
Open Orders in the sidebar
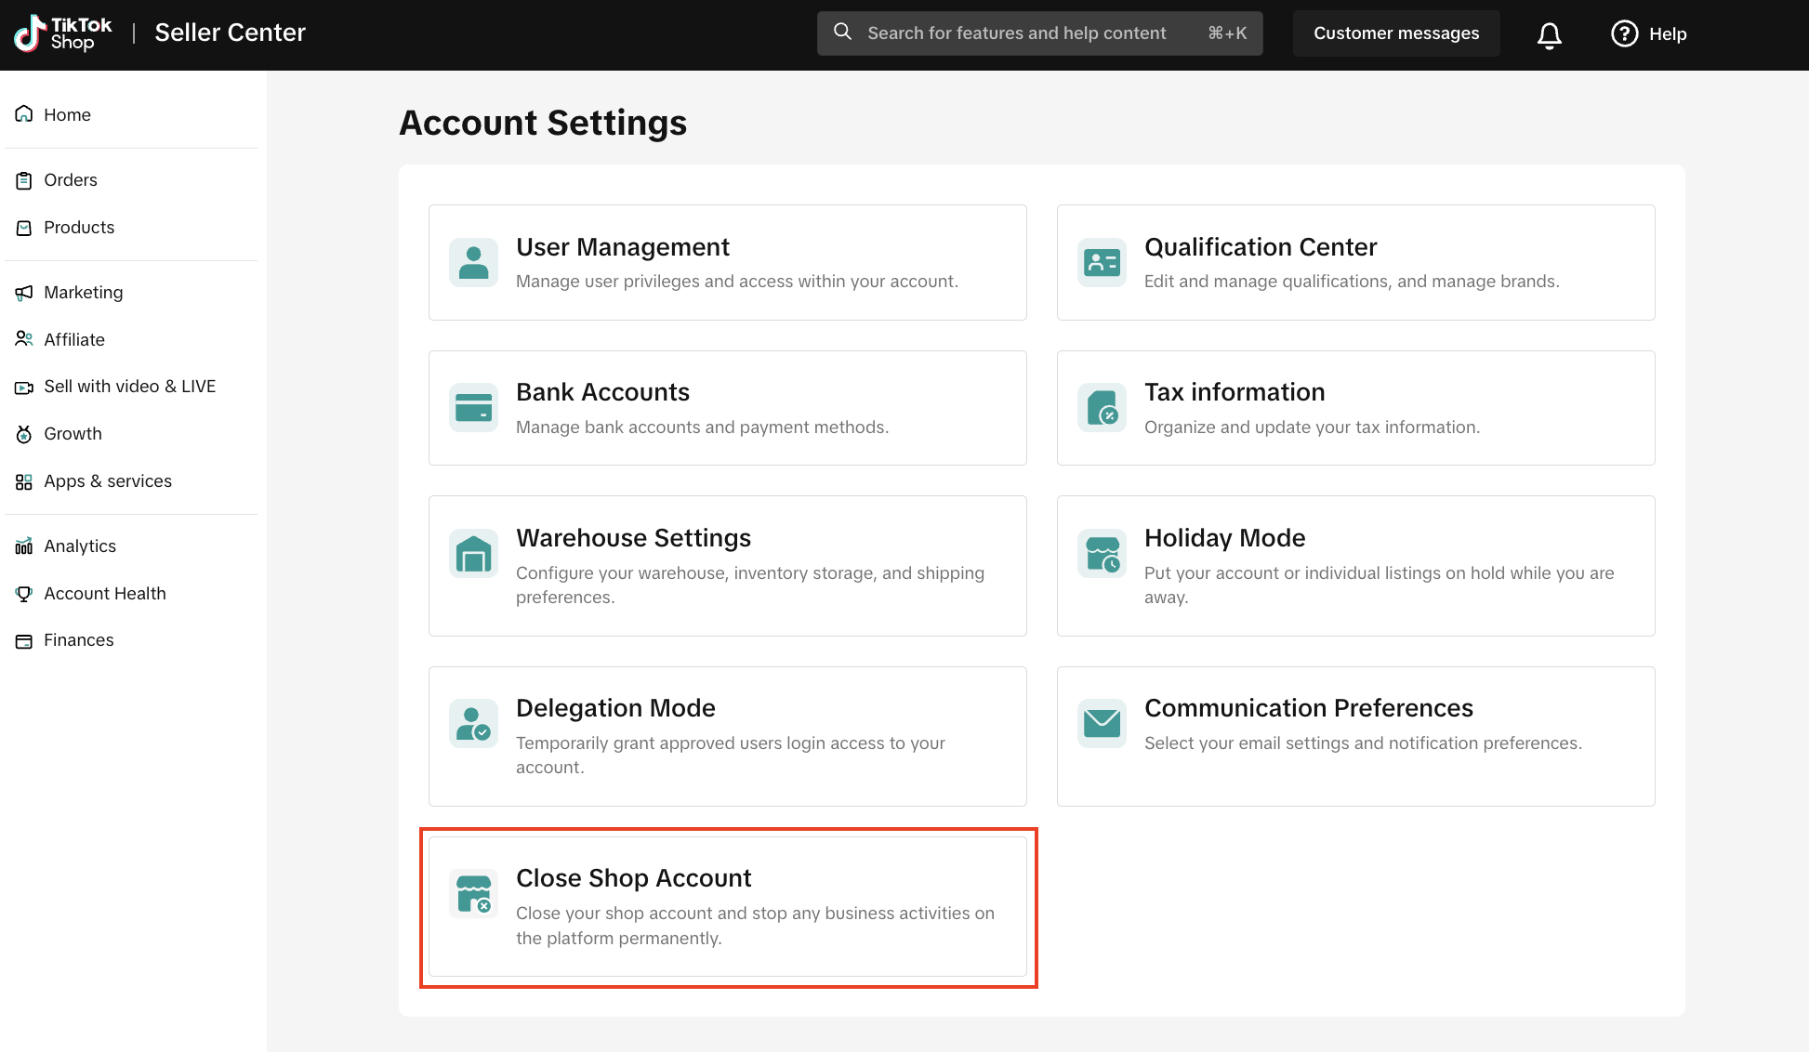pyautogui.click(x=70, y=180)
